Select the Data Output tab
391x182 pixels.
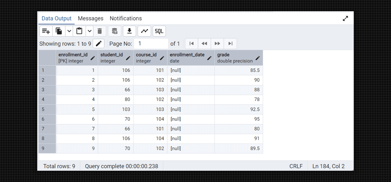tap(57, 18)
